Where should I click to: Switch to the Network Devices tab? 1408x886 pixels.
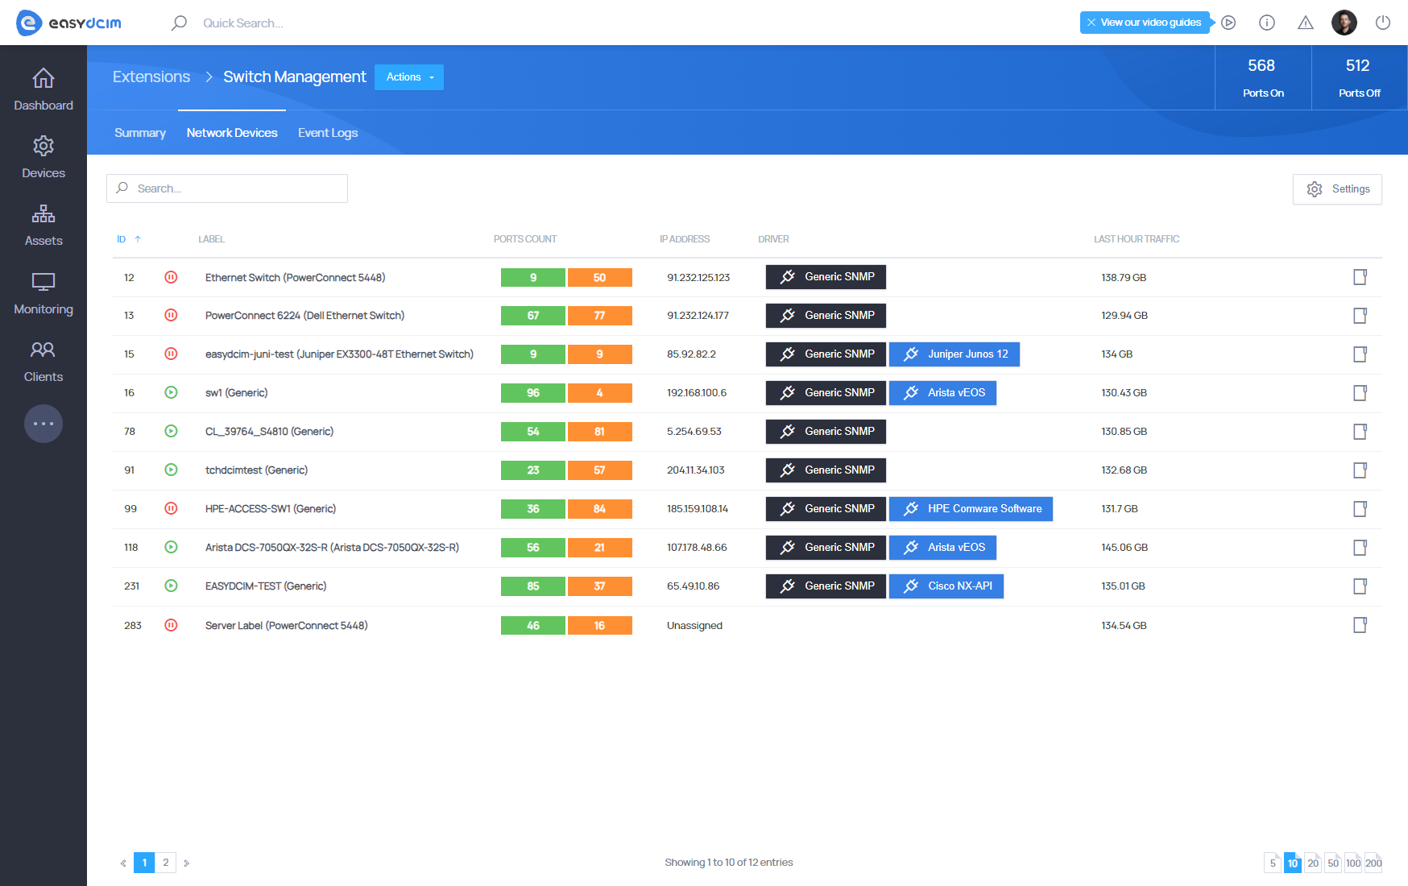click(232, 133)
